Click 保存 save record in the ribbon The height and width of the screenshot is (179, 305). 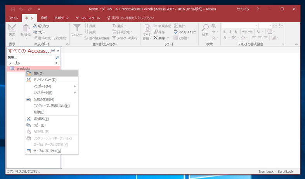pos(159,32)
